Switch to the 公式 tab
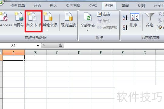The width and height of the screenshot is (164, 109). pyautogui.click(x=93, y=6)
